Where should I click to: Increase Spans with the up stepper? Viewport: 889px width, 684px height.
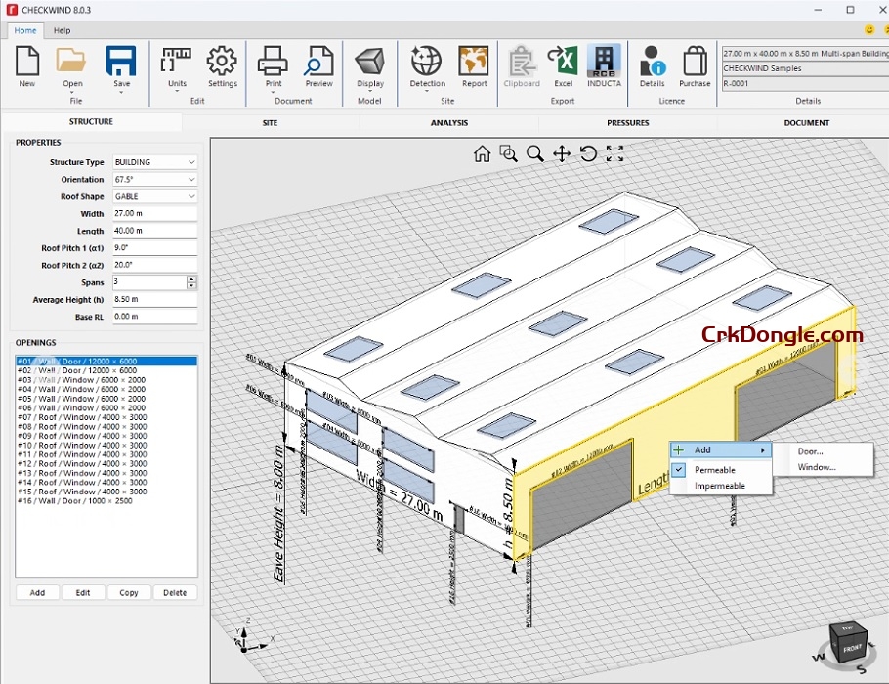191,279
